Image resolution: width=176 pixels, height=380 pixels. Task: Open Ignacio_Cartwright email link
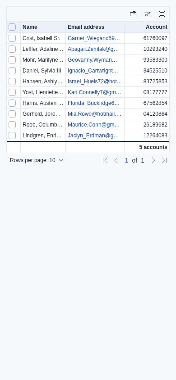[x=93, y=71]
